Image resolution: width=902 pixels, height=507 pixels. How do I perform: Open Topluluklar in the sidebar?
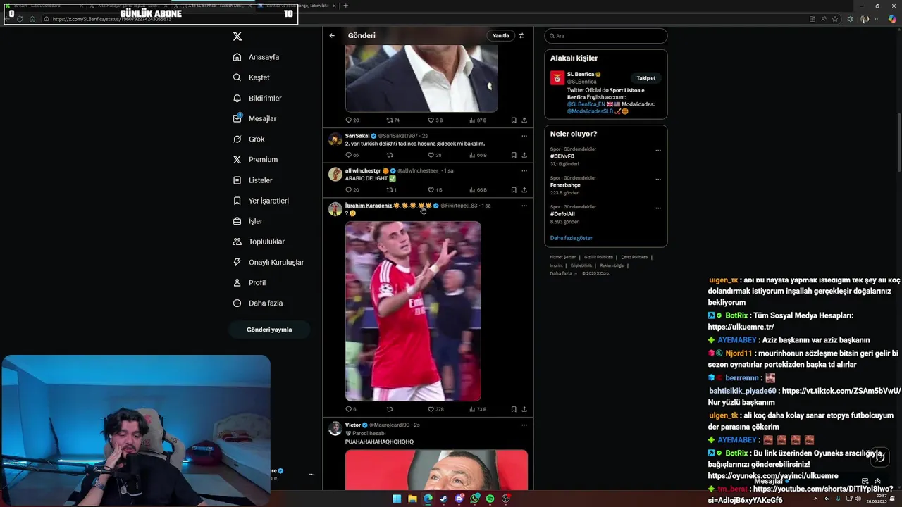tap(259, 242)
